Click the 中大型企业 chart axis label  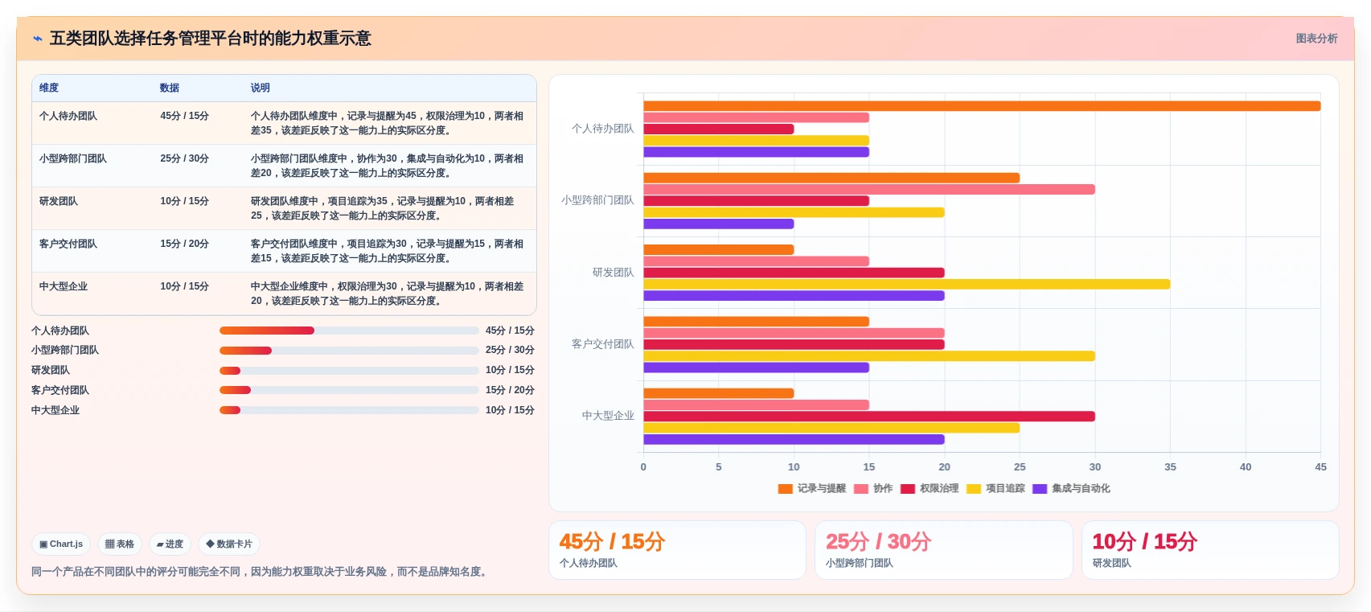pyautogui.click(x=608, y=416)
